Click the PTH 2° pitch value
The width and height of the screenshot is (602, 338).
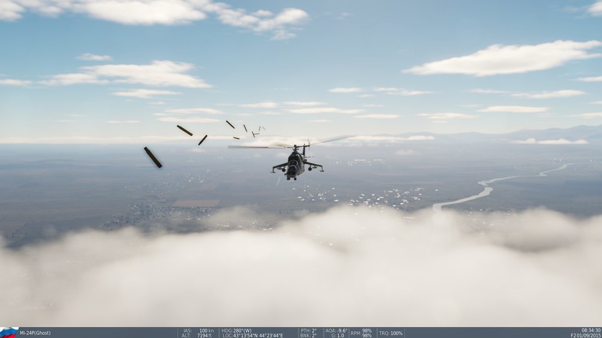309,330
